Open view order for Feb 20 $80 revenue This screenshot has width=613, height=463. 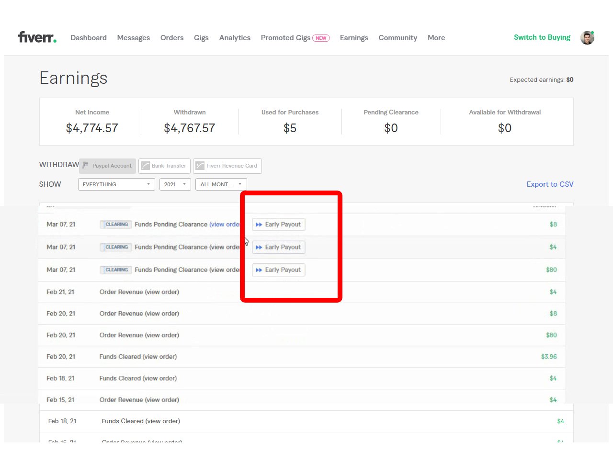tap(162, 335)
